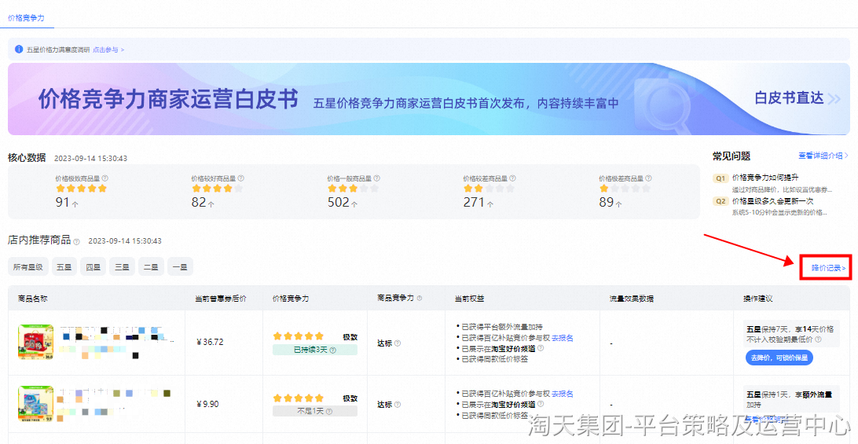This screenshot has width=858, height=444.
Task: Click the count 89个
Action: coord(610,203)
